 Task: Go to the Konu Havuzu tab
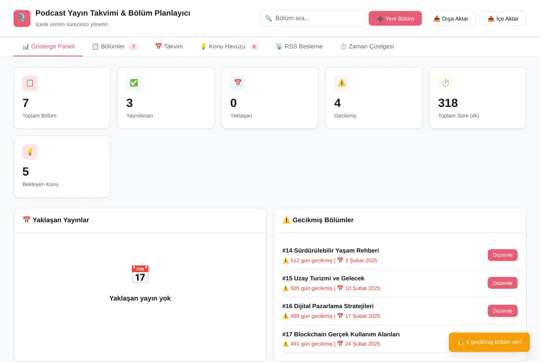(229, 46)
